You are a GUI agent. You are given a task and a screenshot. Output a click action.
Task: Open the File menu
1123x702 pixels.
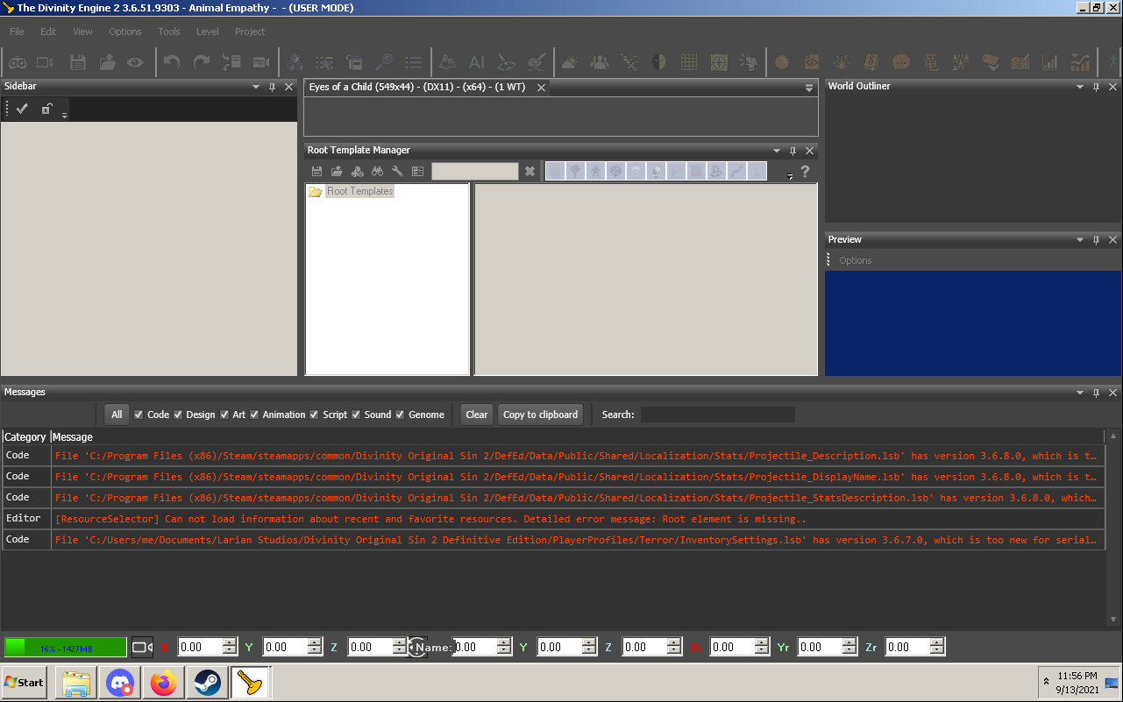(17, 32)
